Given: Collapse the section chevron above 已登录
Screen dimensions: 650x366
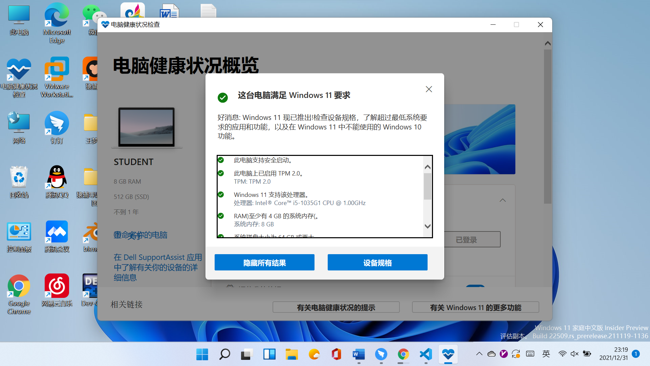Looking at the screenshot, I should click(503, 200).
